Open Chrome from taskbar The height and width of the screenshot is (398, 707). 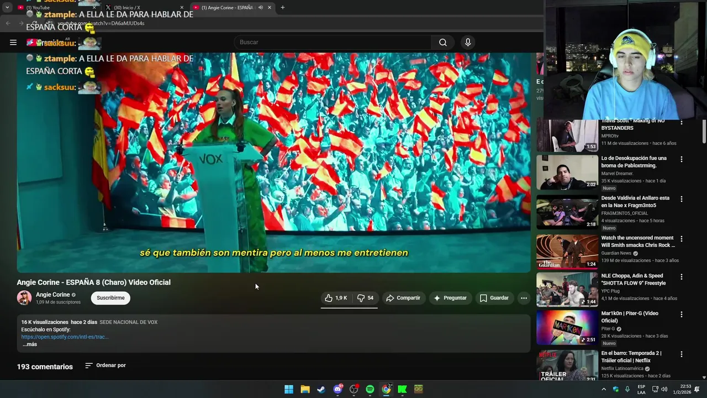[386, 389]
